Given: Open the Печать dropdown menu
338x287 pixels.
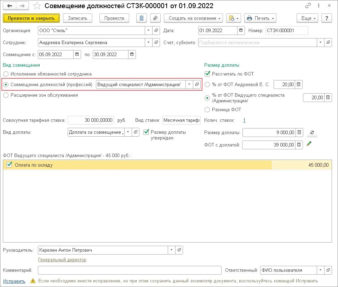Looking at the screenshot, I should (x=260, y=18).
